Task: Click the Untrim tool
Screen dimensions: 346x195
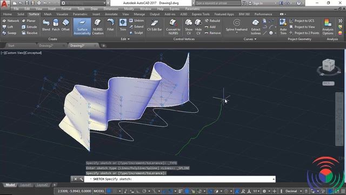Action: click(x=136, y=21)
